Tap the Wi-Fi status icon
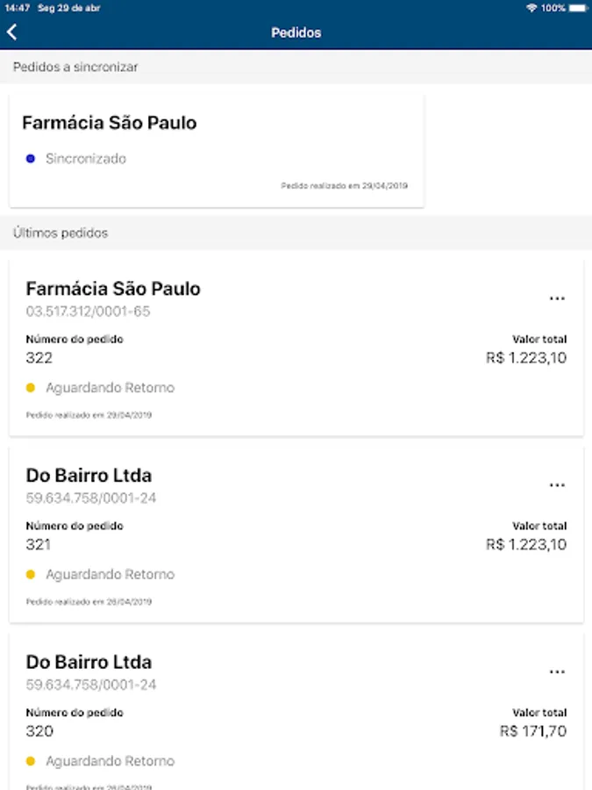This screenshot has width=592, height=790. click(531, 8)
